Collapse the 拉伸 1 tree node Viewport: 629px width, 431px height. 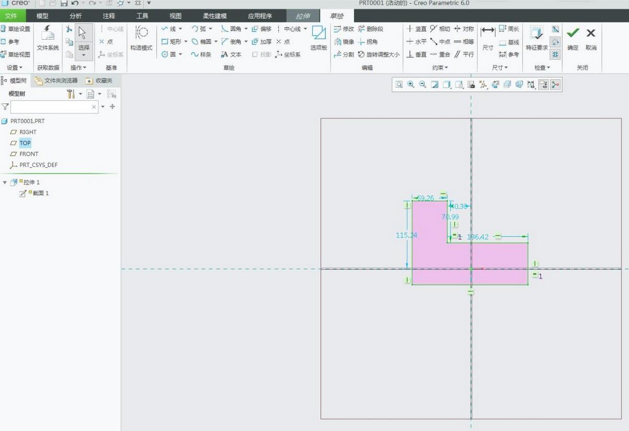coord(5,182)
